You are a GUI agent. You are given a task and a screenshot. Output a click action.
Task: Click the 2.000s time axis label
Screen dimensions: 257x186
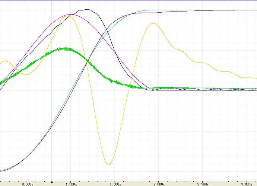coord(159,185)
